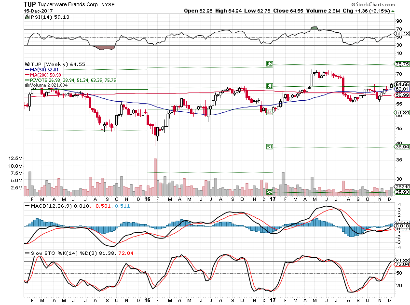Click the S1 pivot marker box
The width and height of the screenshot is (410, 305).
269,147
